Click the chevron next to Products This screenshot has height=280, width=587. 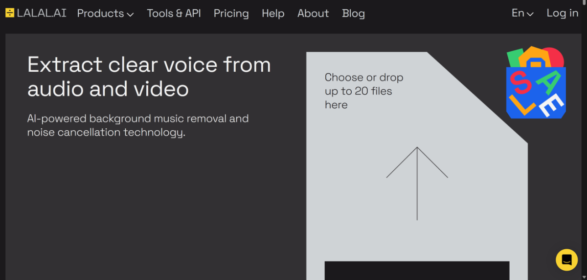130,14
